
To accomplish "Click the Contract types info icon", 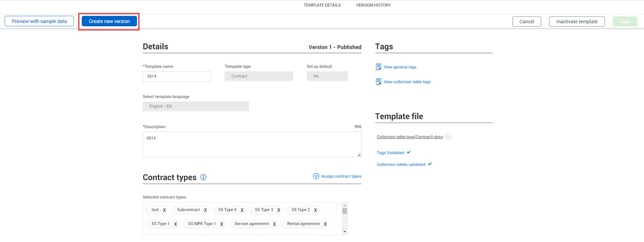I will [204, 177].
